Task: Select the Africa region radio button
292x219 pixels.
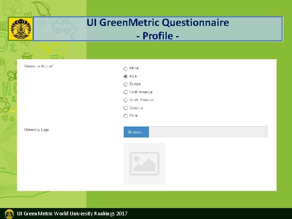Action: tap(125, 69)
